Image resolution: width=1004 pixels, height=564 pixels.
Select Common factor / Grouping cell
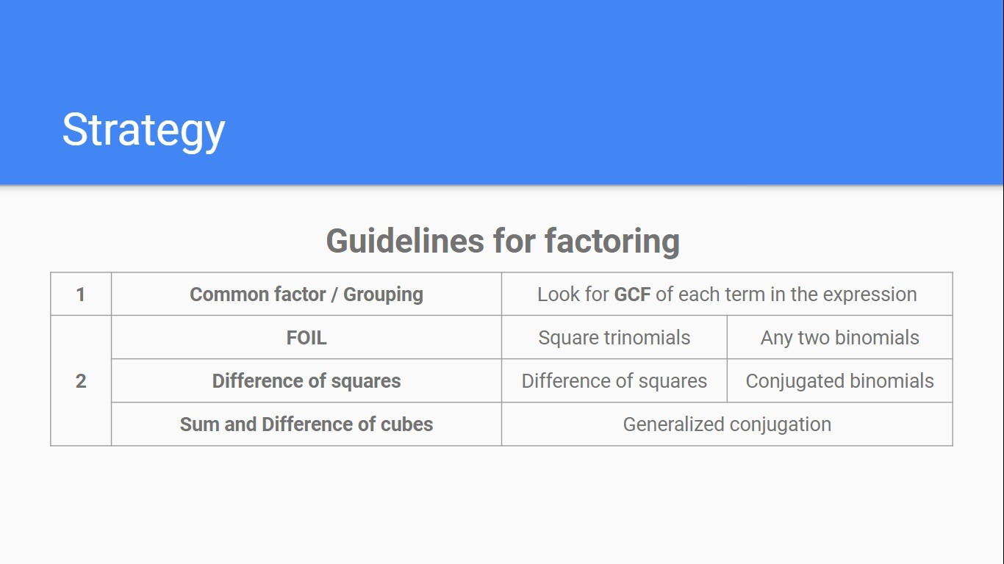point(306,294)
